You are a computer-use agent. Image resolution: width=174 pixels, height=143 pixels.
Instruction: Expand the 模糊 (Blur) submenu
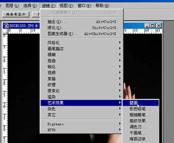(82, 55)
